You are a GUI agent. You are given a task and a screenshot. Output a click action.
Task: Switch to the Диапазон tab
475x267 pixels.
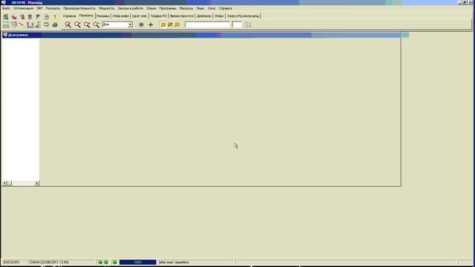[204, 16]
